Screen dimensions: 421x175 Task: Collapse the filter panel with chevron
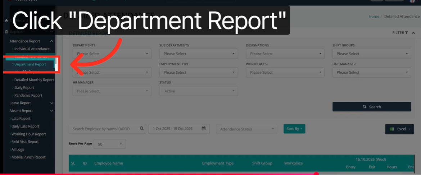(x=413, y=33)
